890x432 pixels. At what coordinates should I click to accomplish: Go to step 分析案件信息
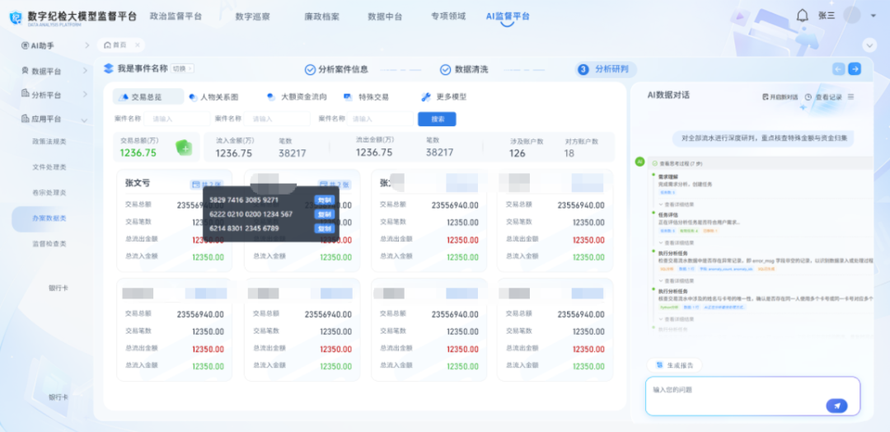336,70
